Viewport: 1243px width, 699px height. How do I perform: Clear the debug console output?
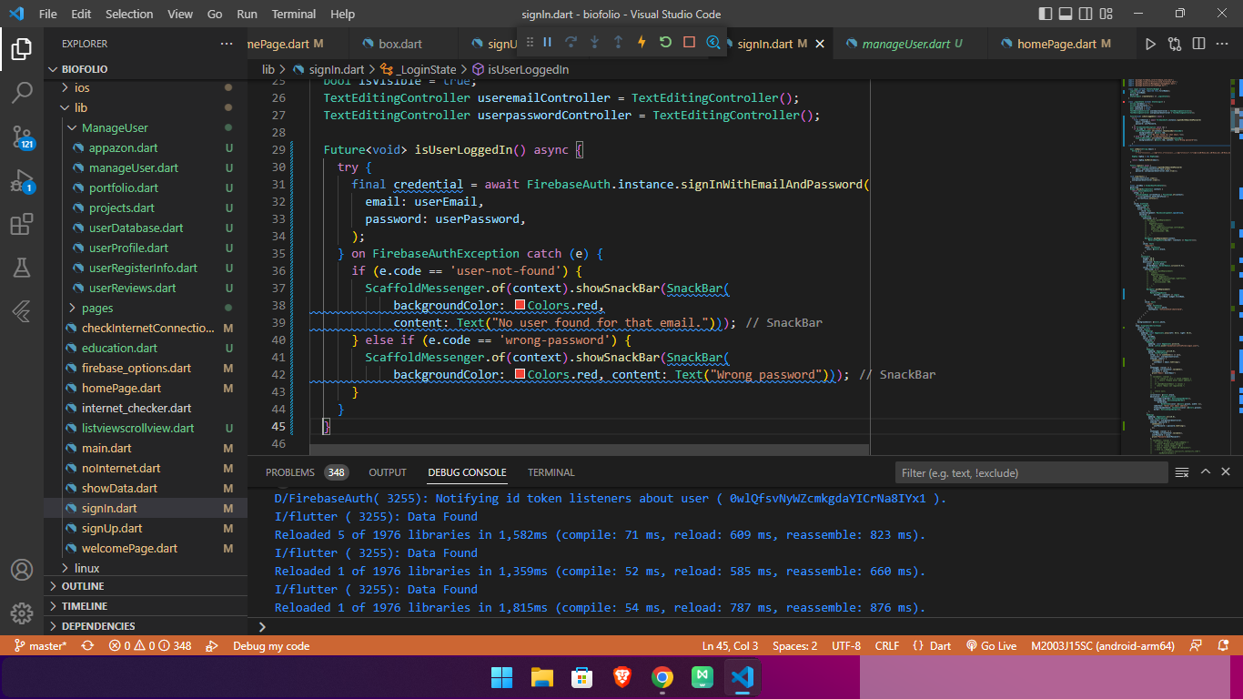click(x=1182, y=472)
